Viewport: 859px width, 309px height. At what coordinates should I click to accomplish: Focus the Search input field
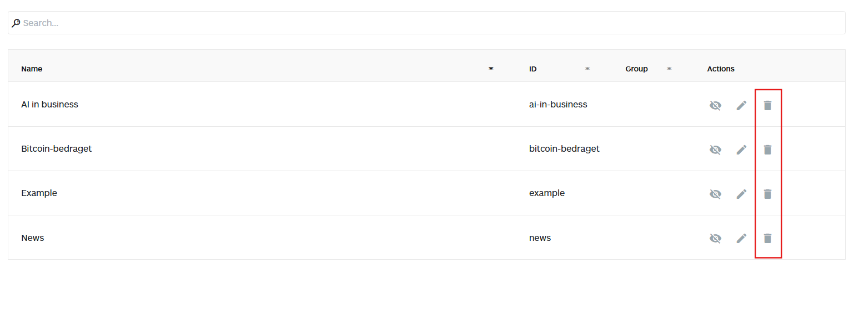tap(426, 23)
